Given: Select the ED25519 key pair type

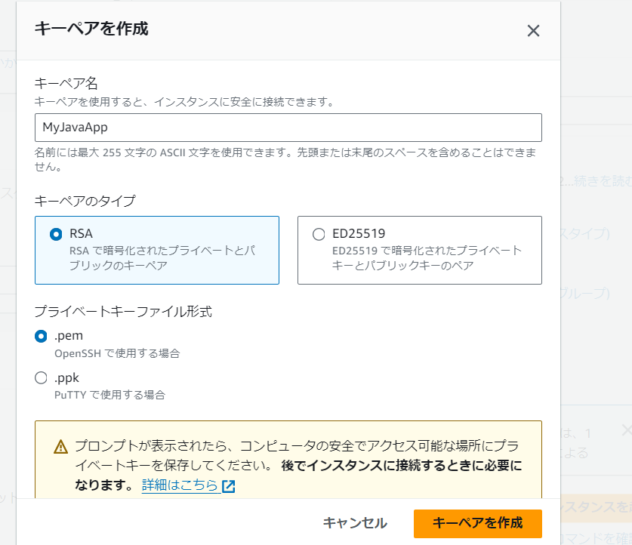Looking at the screenshot, I should tap(318, 234).
